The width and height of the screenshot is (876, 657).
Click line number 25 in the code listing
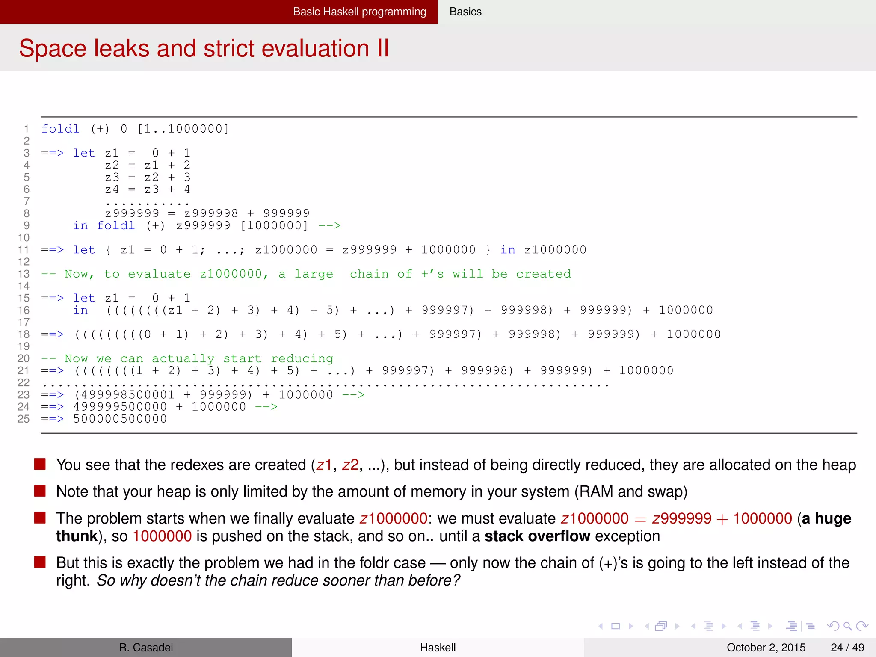click(x=24, y=419)
